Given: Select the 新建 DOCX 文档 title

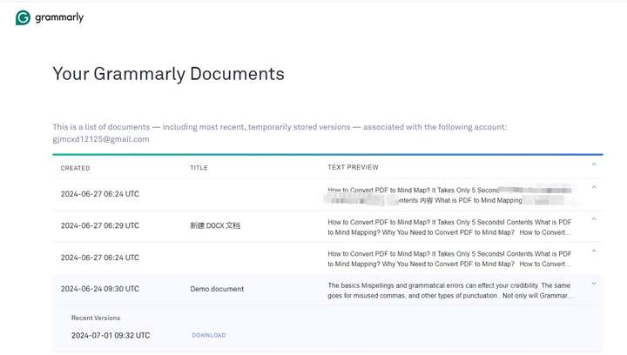Looking at the screenshot, I should 215,225.
